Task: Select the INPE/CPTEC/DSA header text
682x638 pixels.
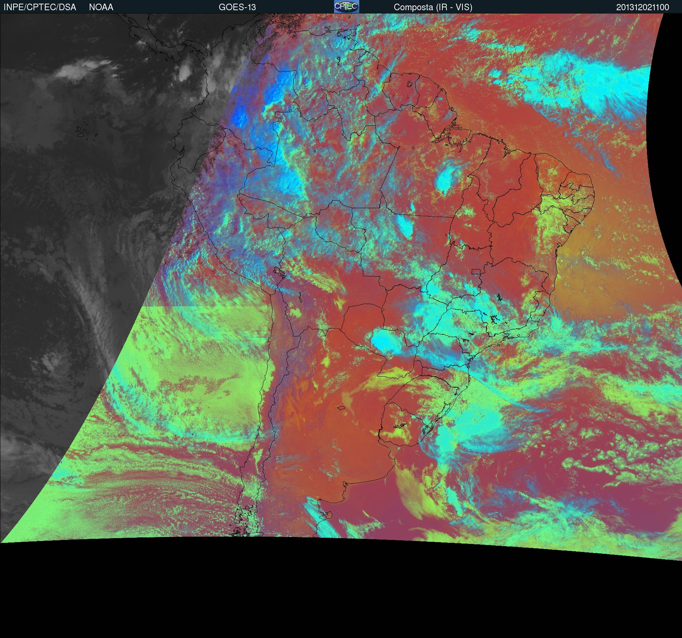Action: (40, 7)
